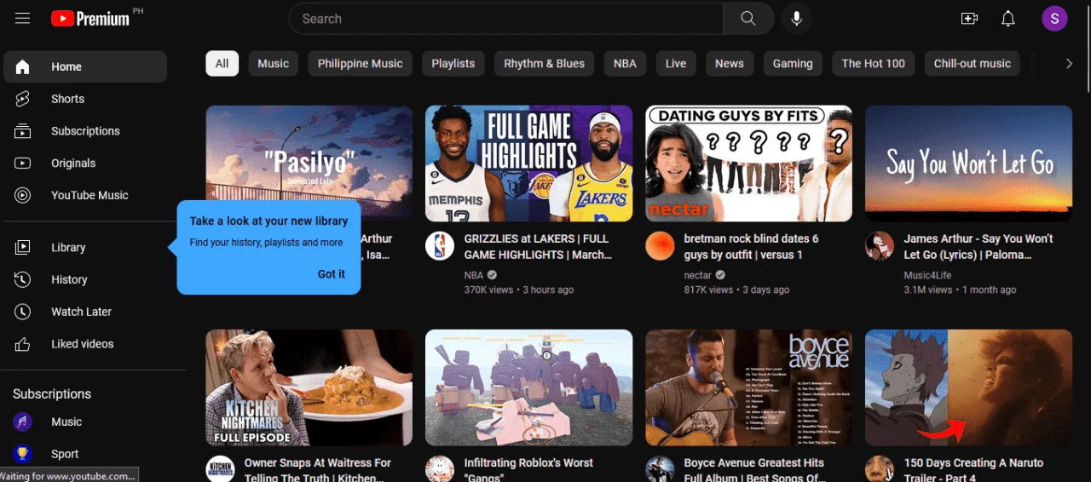Play the Naruto trailer thumbnail

coord(968,387)
